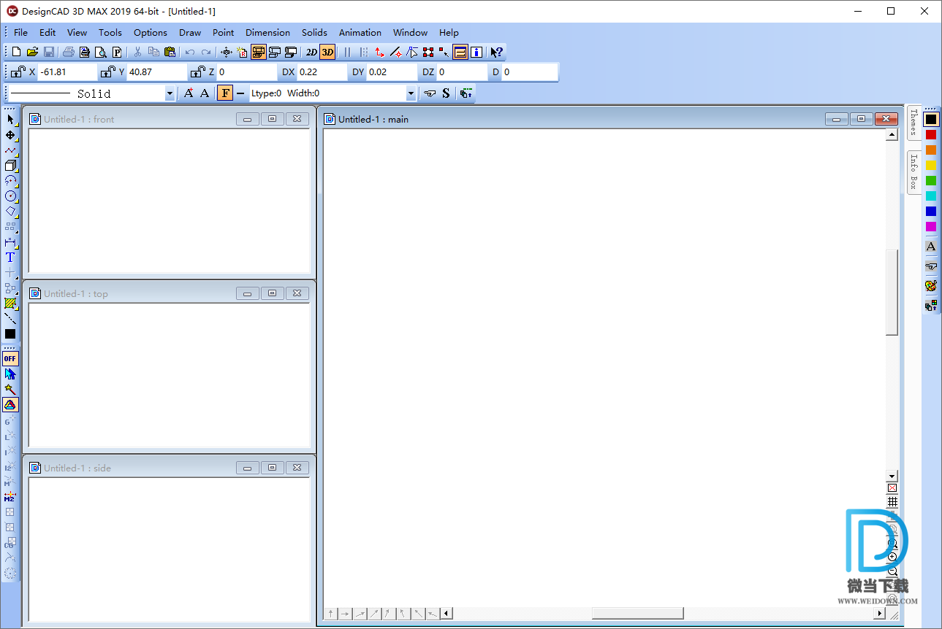Click the main view horizontal scrollbar thumb
942x629 pixels.
coord(637,613)
